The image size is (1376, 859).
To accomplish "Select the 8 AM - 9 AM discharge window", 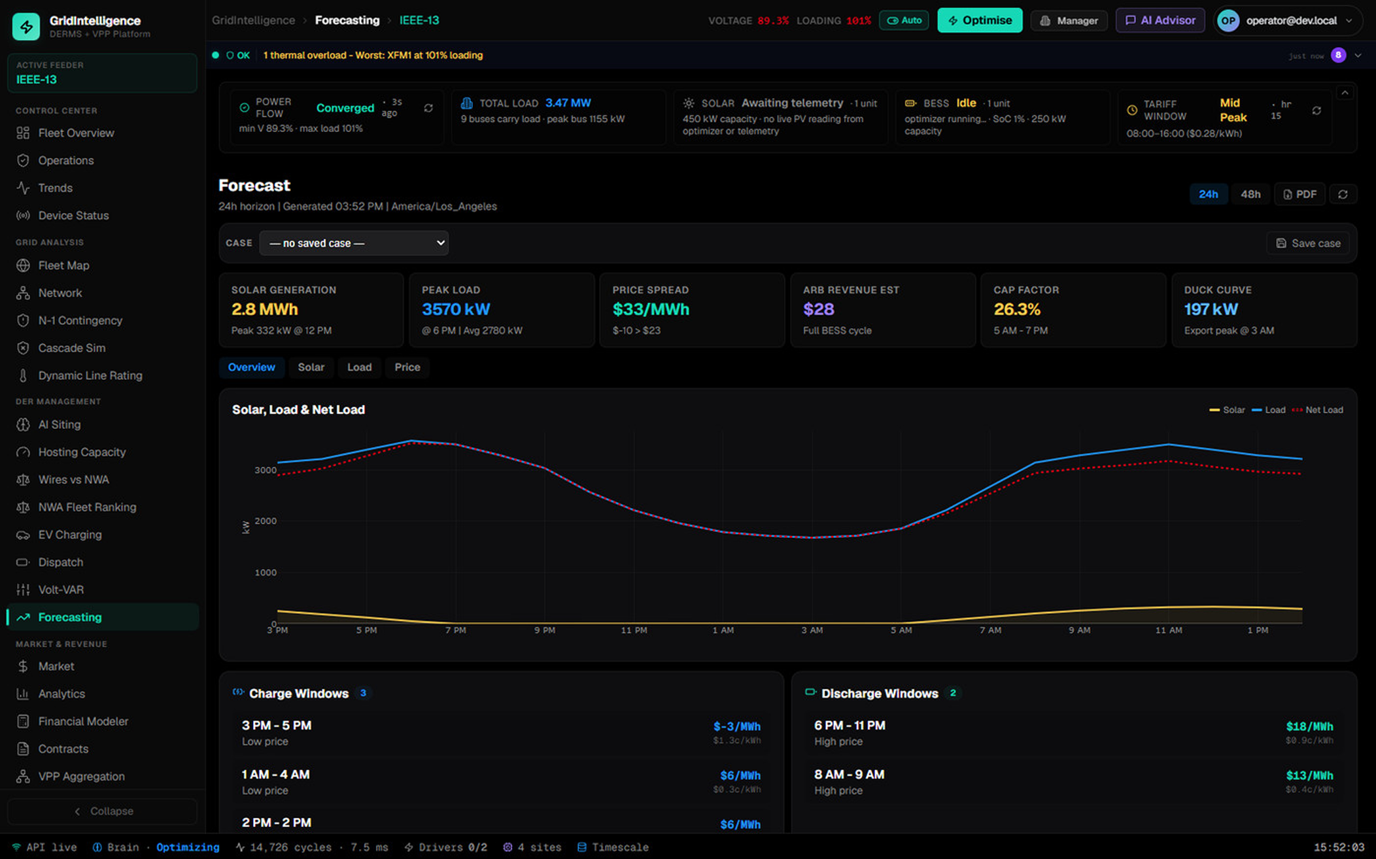I will (1074, 781).
